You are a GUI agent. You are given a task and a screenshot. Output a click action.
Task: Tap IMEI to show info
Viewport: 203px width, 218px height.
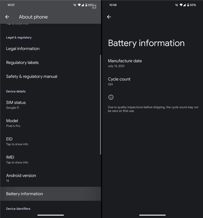[x=50, y=160]
